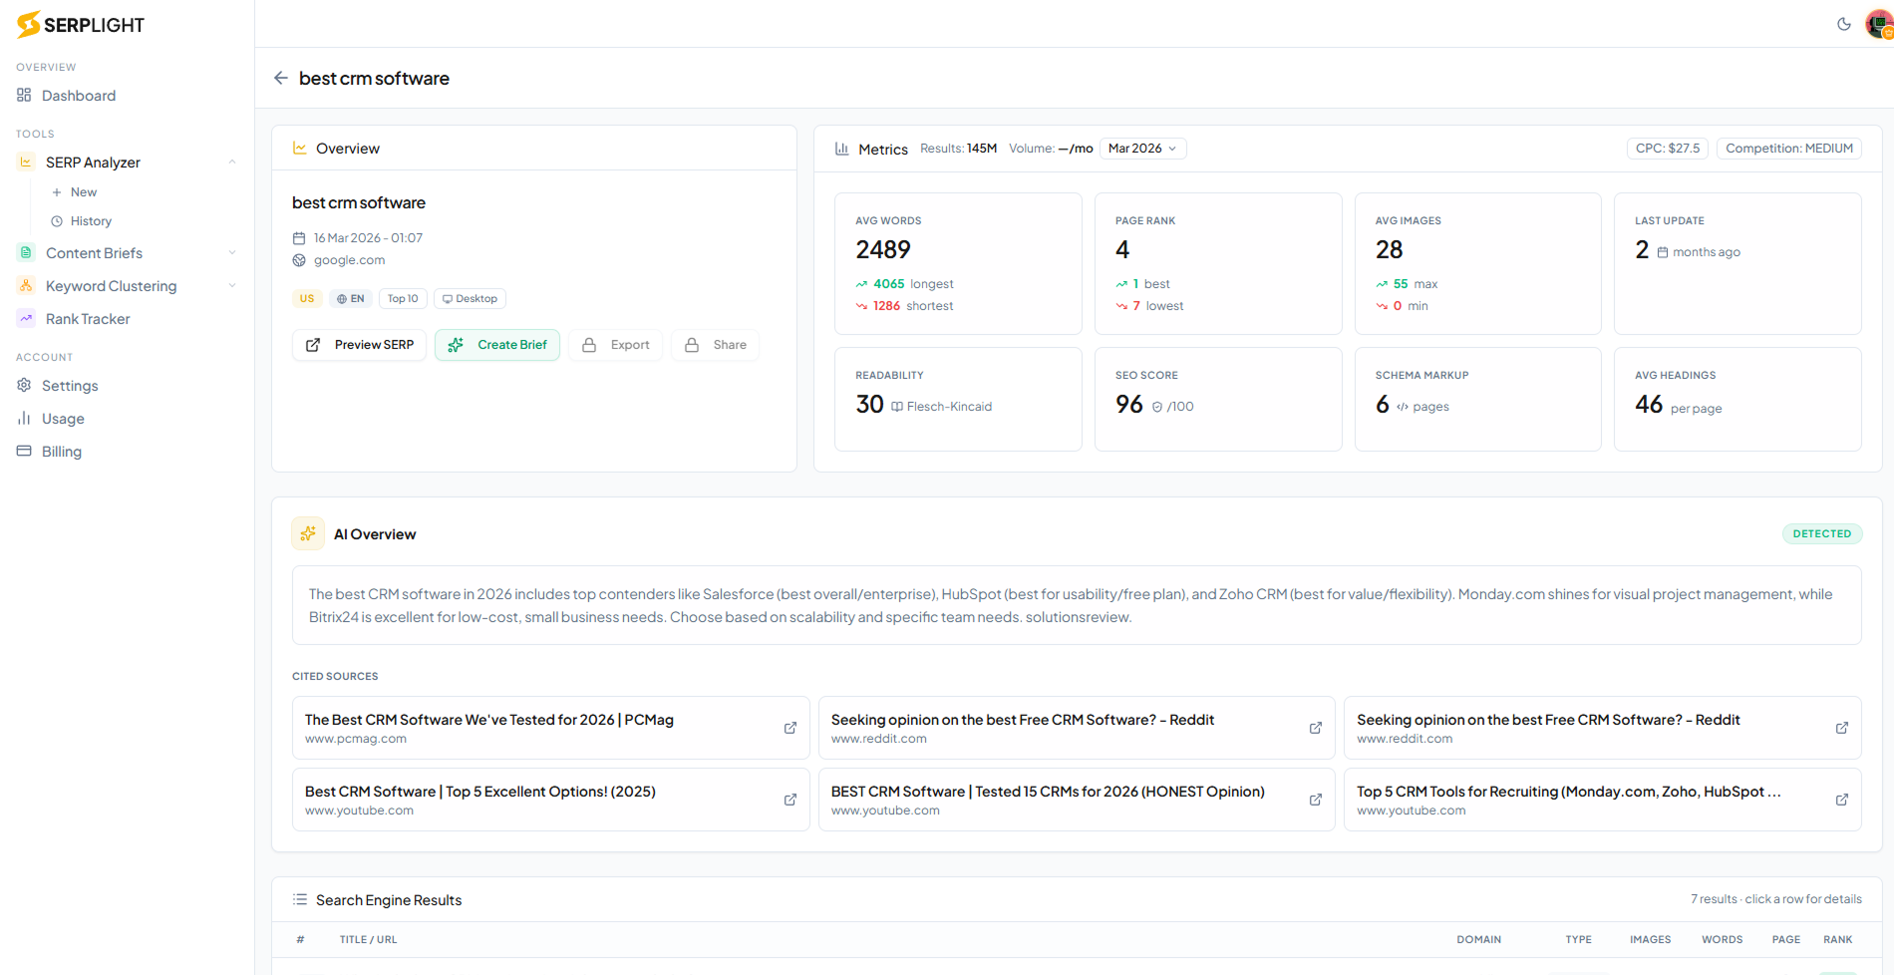Click the Search Engine Results list icon
Image resolution: width=1894 pixels, height=975 pixels.
[x=300, y=899]
